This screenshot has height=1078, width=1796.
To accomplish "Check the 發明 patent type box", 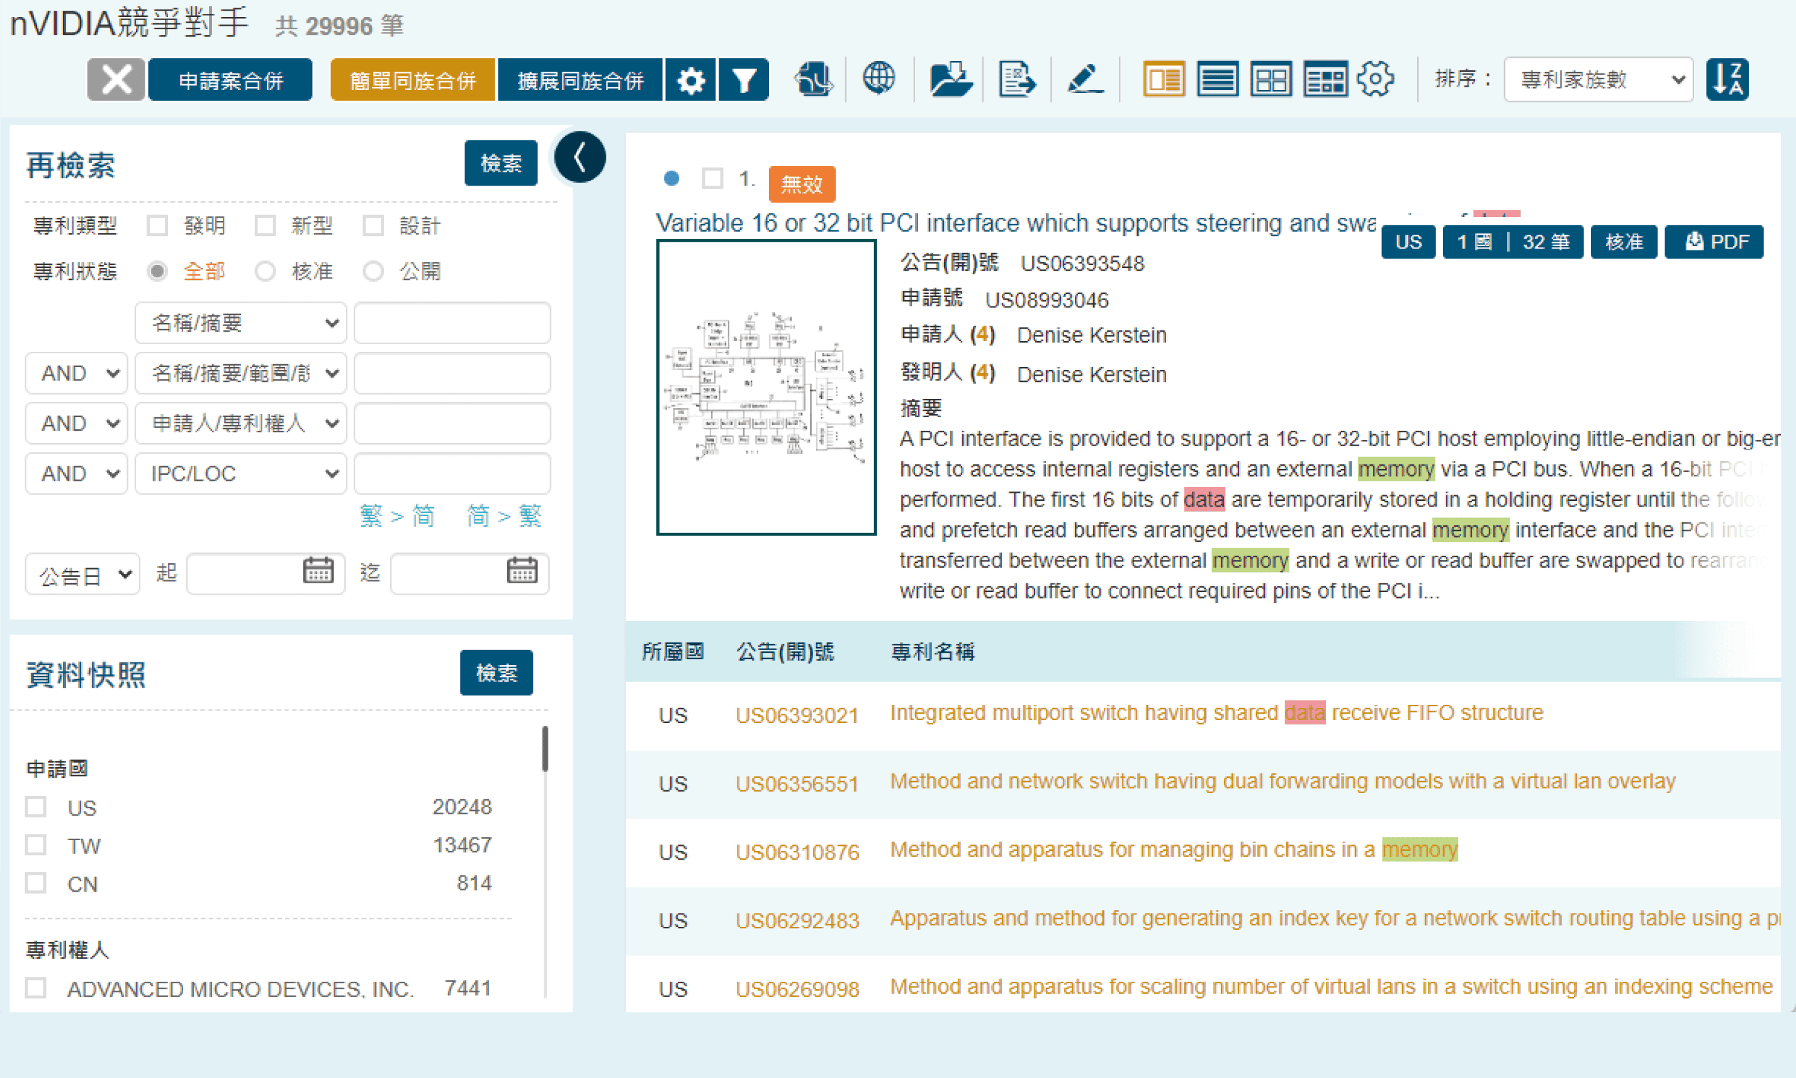I will click(x=157, y=225).
